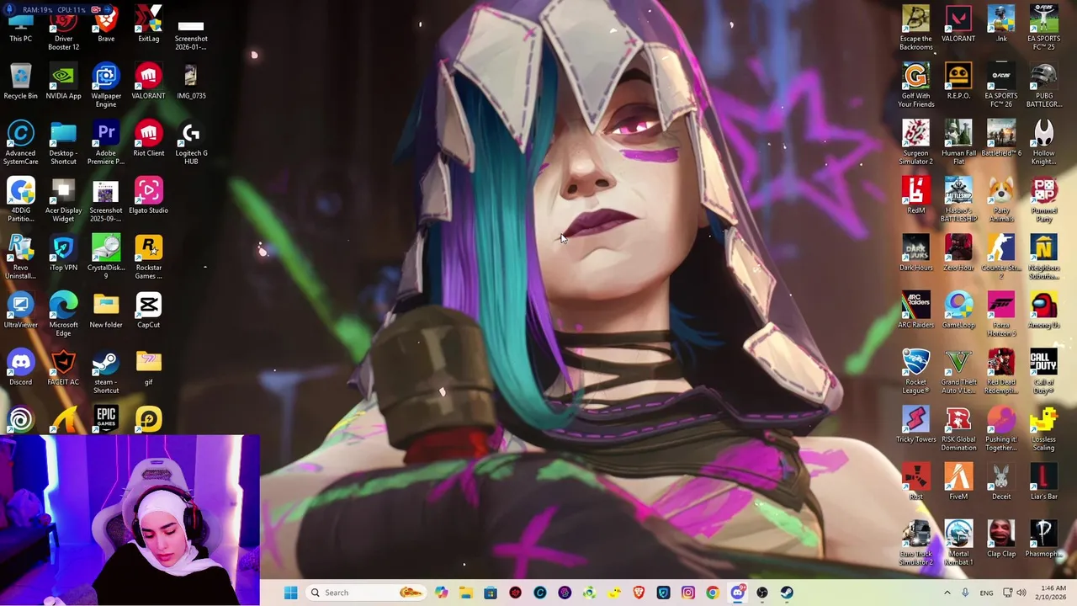The width and height of the screenshot is (1077, 606).
Task: Open the New folder on the desktop
Action: (106, 311)
